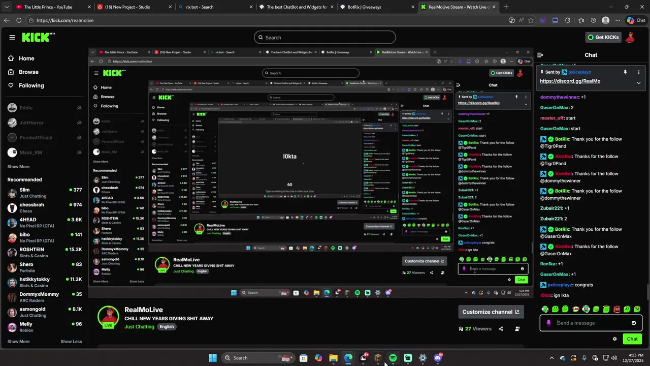This screenshot has height=366, width=650.
Task: Open Windows Start menu
Action: coord(213,358)
